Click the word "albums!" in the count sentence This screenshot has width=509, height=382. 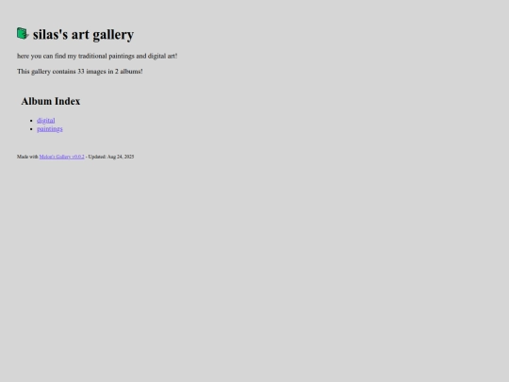coord(131,71)
